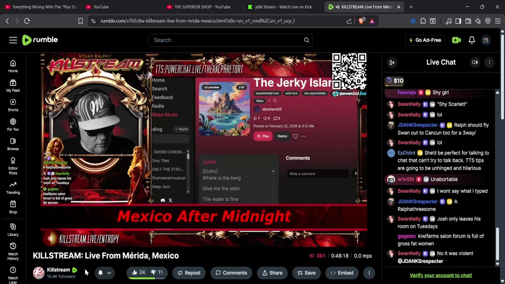Viewport: 505px width, 284px height.
Task: Open For You in the sidebar
Action: (13, 125)
